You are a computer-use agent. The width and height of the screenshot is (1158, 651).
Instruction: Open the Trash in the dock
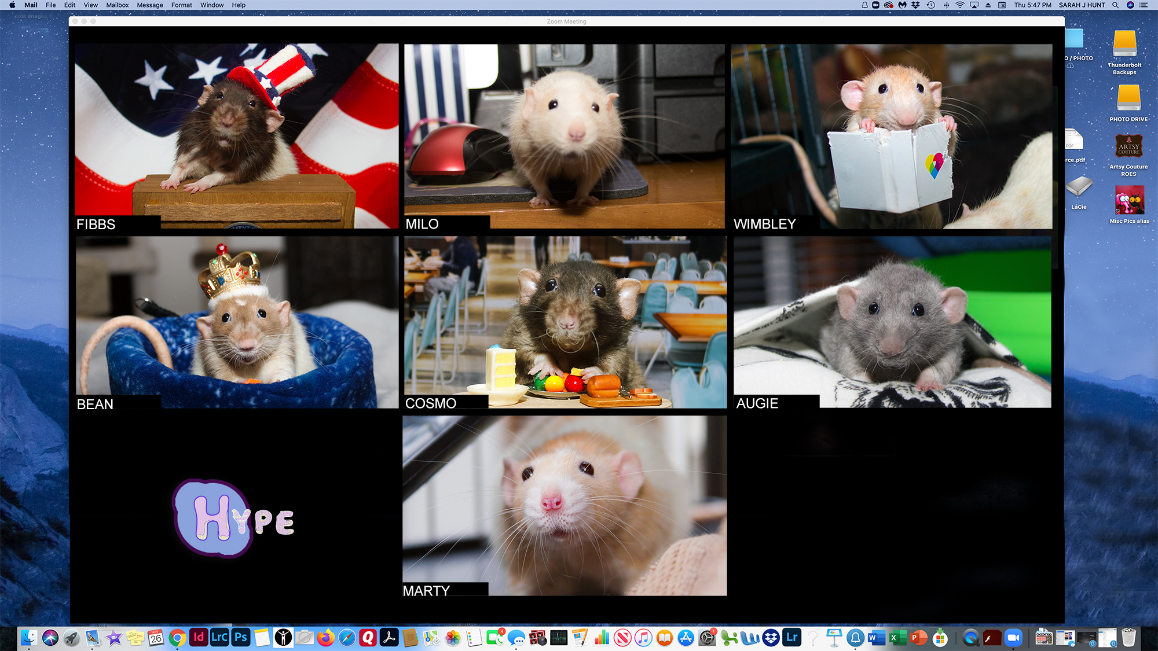(1128, 638)
